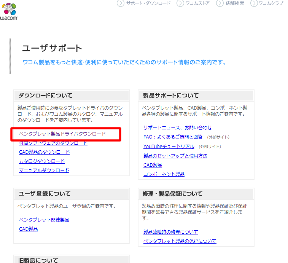Open FAQ：よくあるご質問と回答 link
This screenshot has width=288, height=263.
coord(173,137)
